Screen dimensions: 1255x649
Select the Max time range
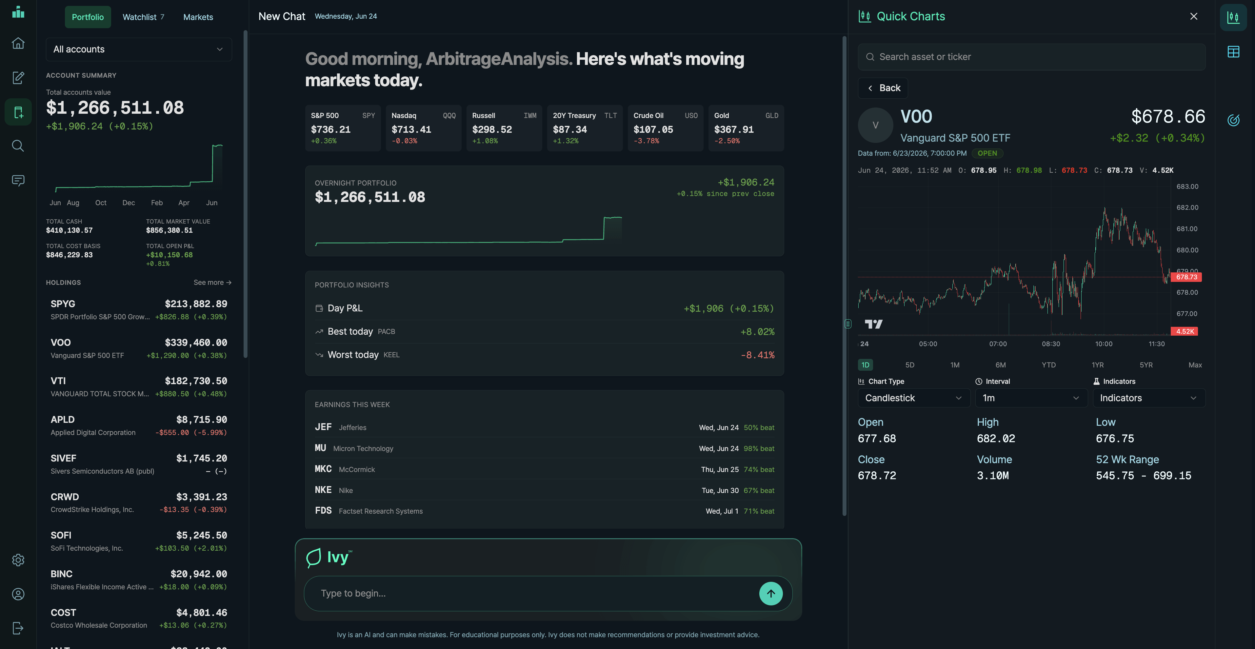[x=1195, y=365]
